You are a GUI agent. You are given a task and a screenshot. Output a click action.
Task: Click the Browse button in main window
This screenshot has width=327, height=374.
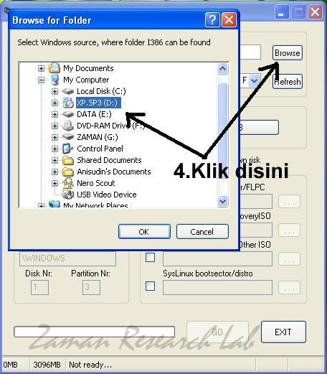click(x=288, y=53)
